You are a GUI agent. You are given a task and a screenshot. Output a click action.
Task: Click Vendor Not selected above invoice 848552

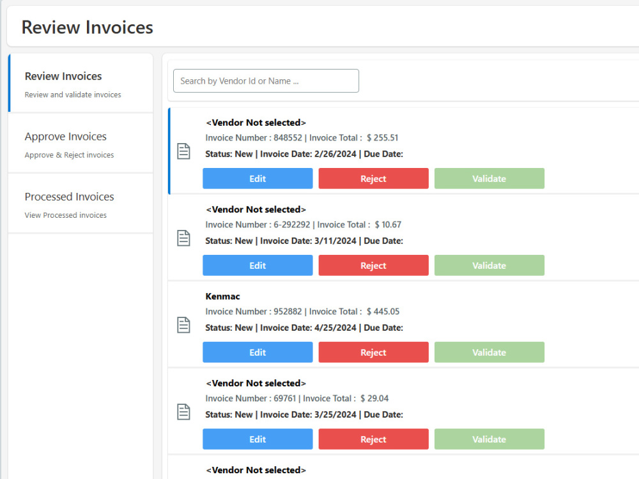[x=256, y=123]
